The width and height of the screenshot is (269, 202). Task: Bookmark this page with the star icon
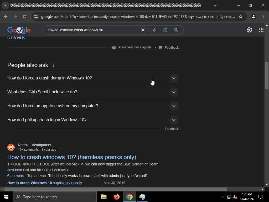(241, 17)
